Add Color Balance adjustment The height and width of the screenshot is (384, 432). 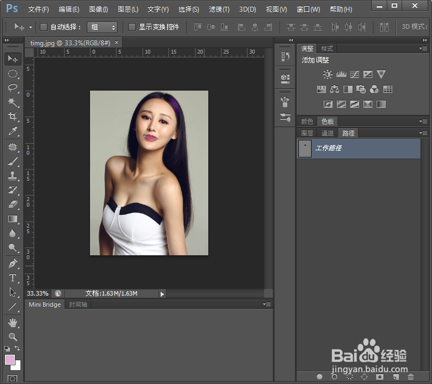(334, 90)
